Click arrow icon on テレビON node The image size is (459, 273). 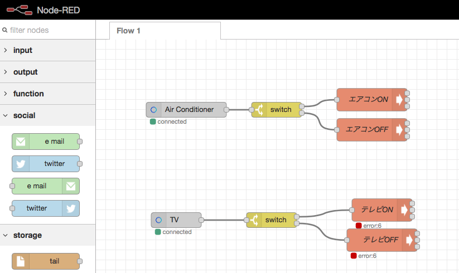[404, 210]
